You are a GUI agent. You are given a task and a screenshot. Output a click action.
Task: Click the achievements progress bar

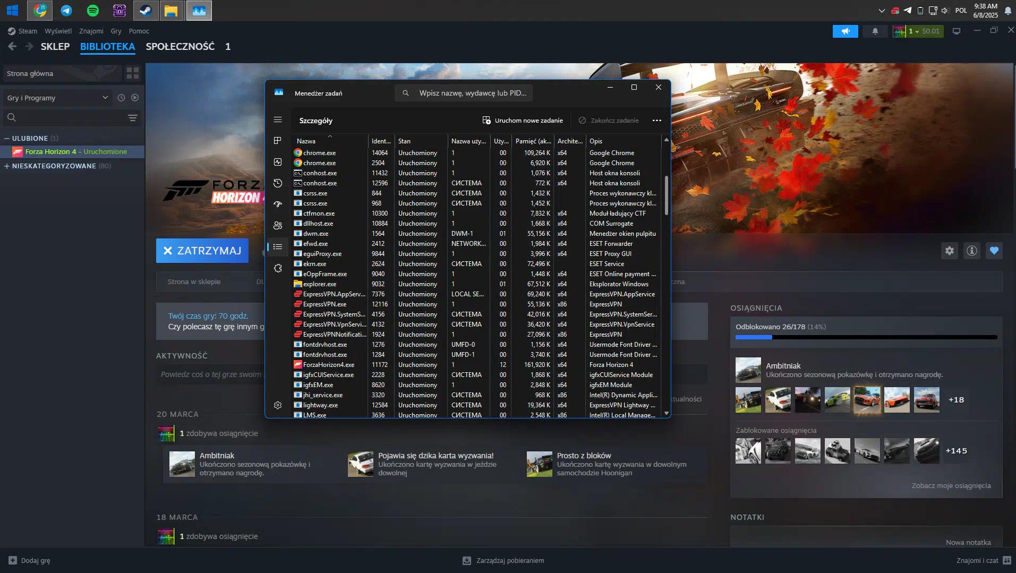[x=866, y=337]
